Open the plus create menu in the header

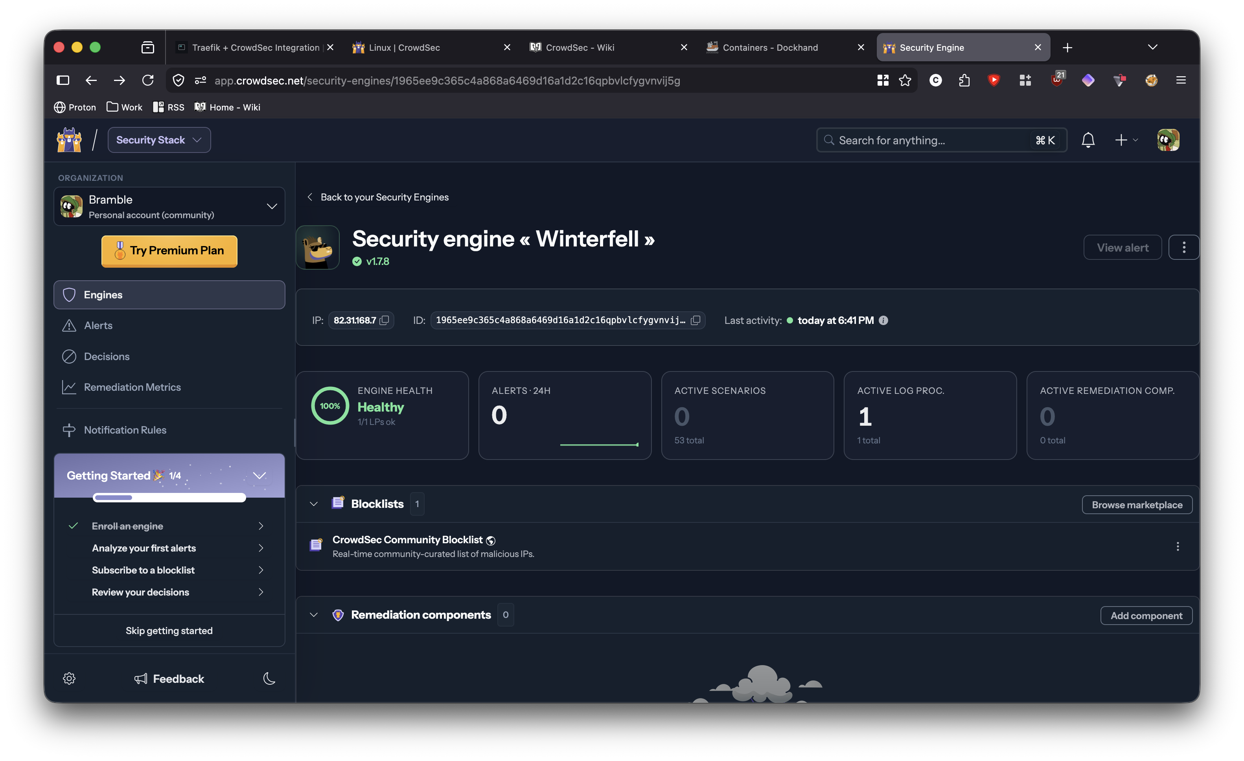(x=1126, y=140)
